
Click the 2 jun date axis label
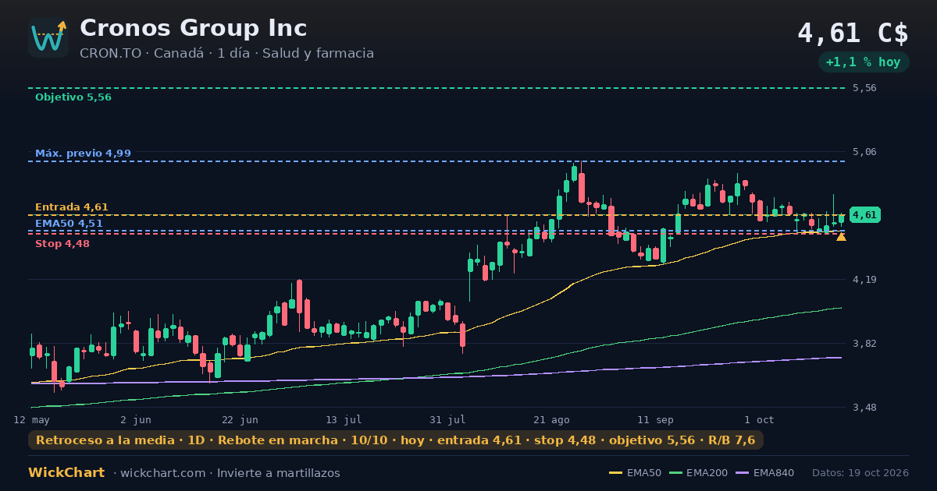[x=136, y=419]
